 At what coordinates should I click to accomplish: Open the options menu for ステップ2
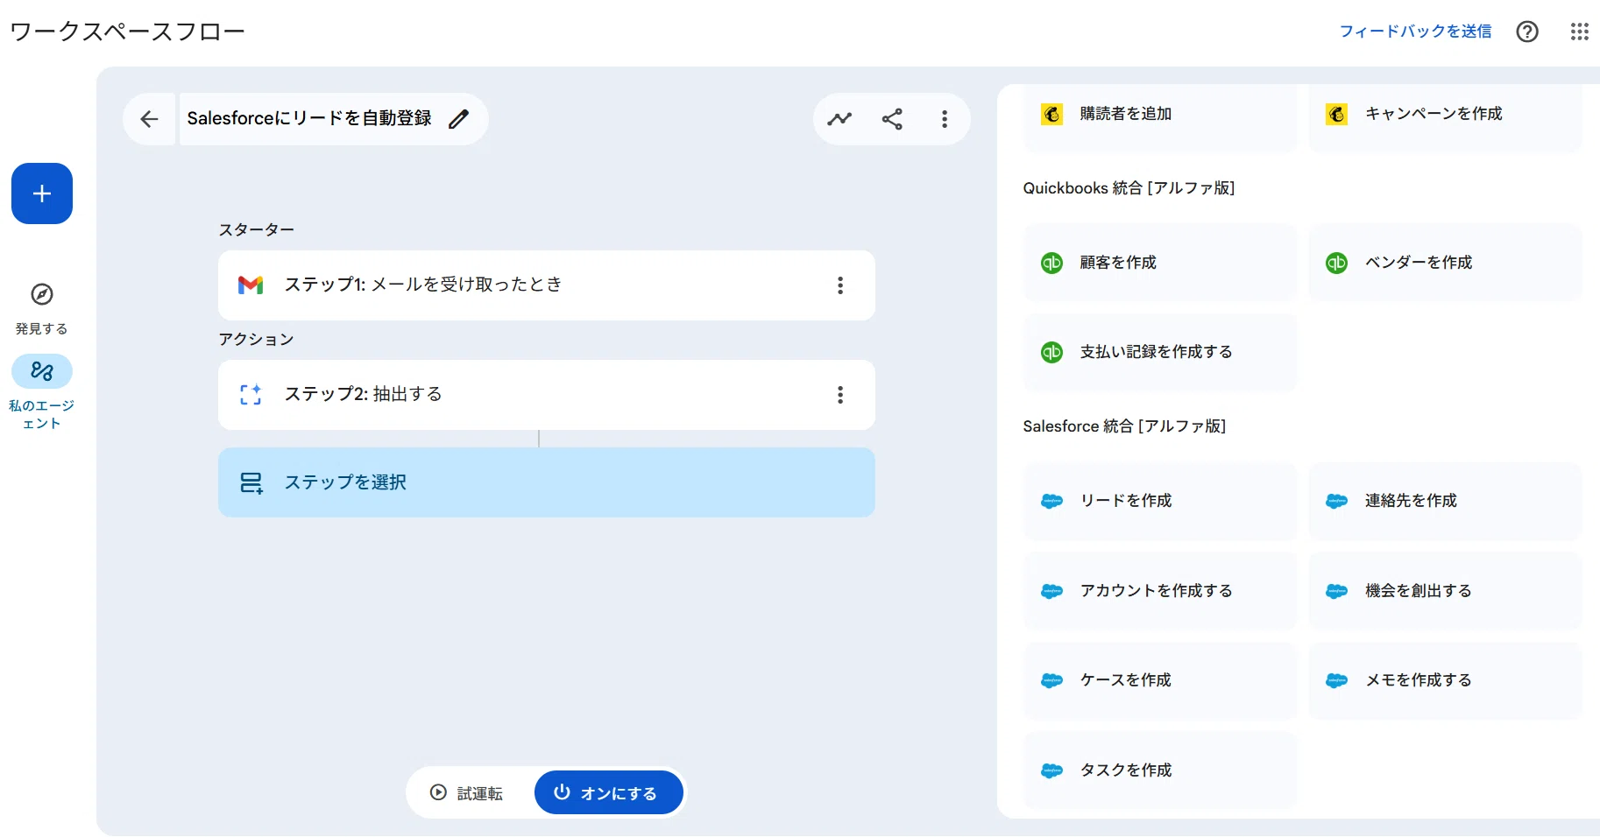[840, 395]
